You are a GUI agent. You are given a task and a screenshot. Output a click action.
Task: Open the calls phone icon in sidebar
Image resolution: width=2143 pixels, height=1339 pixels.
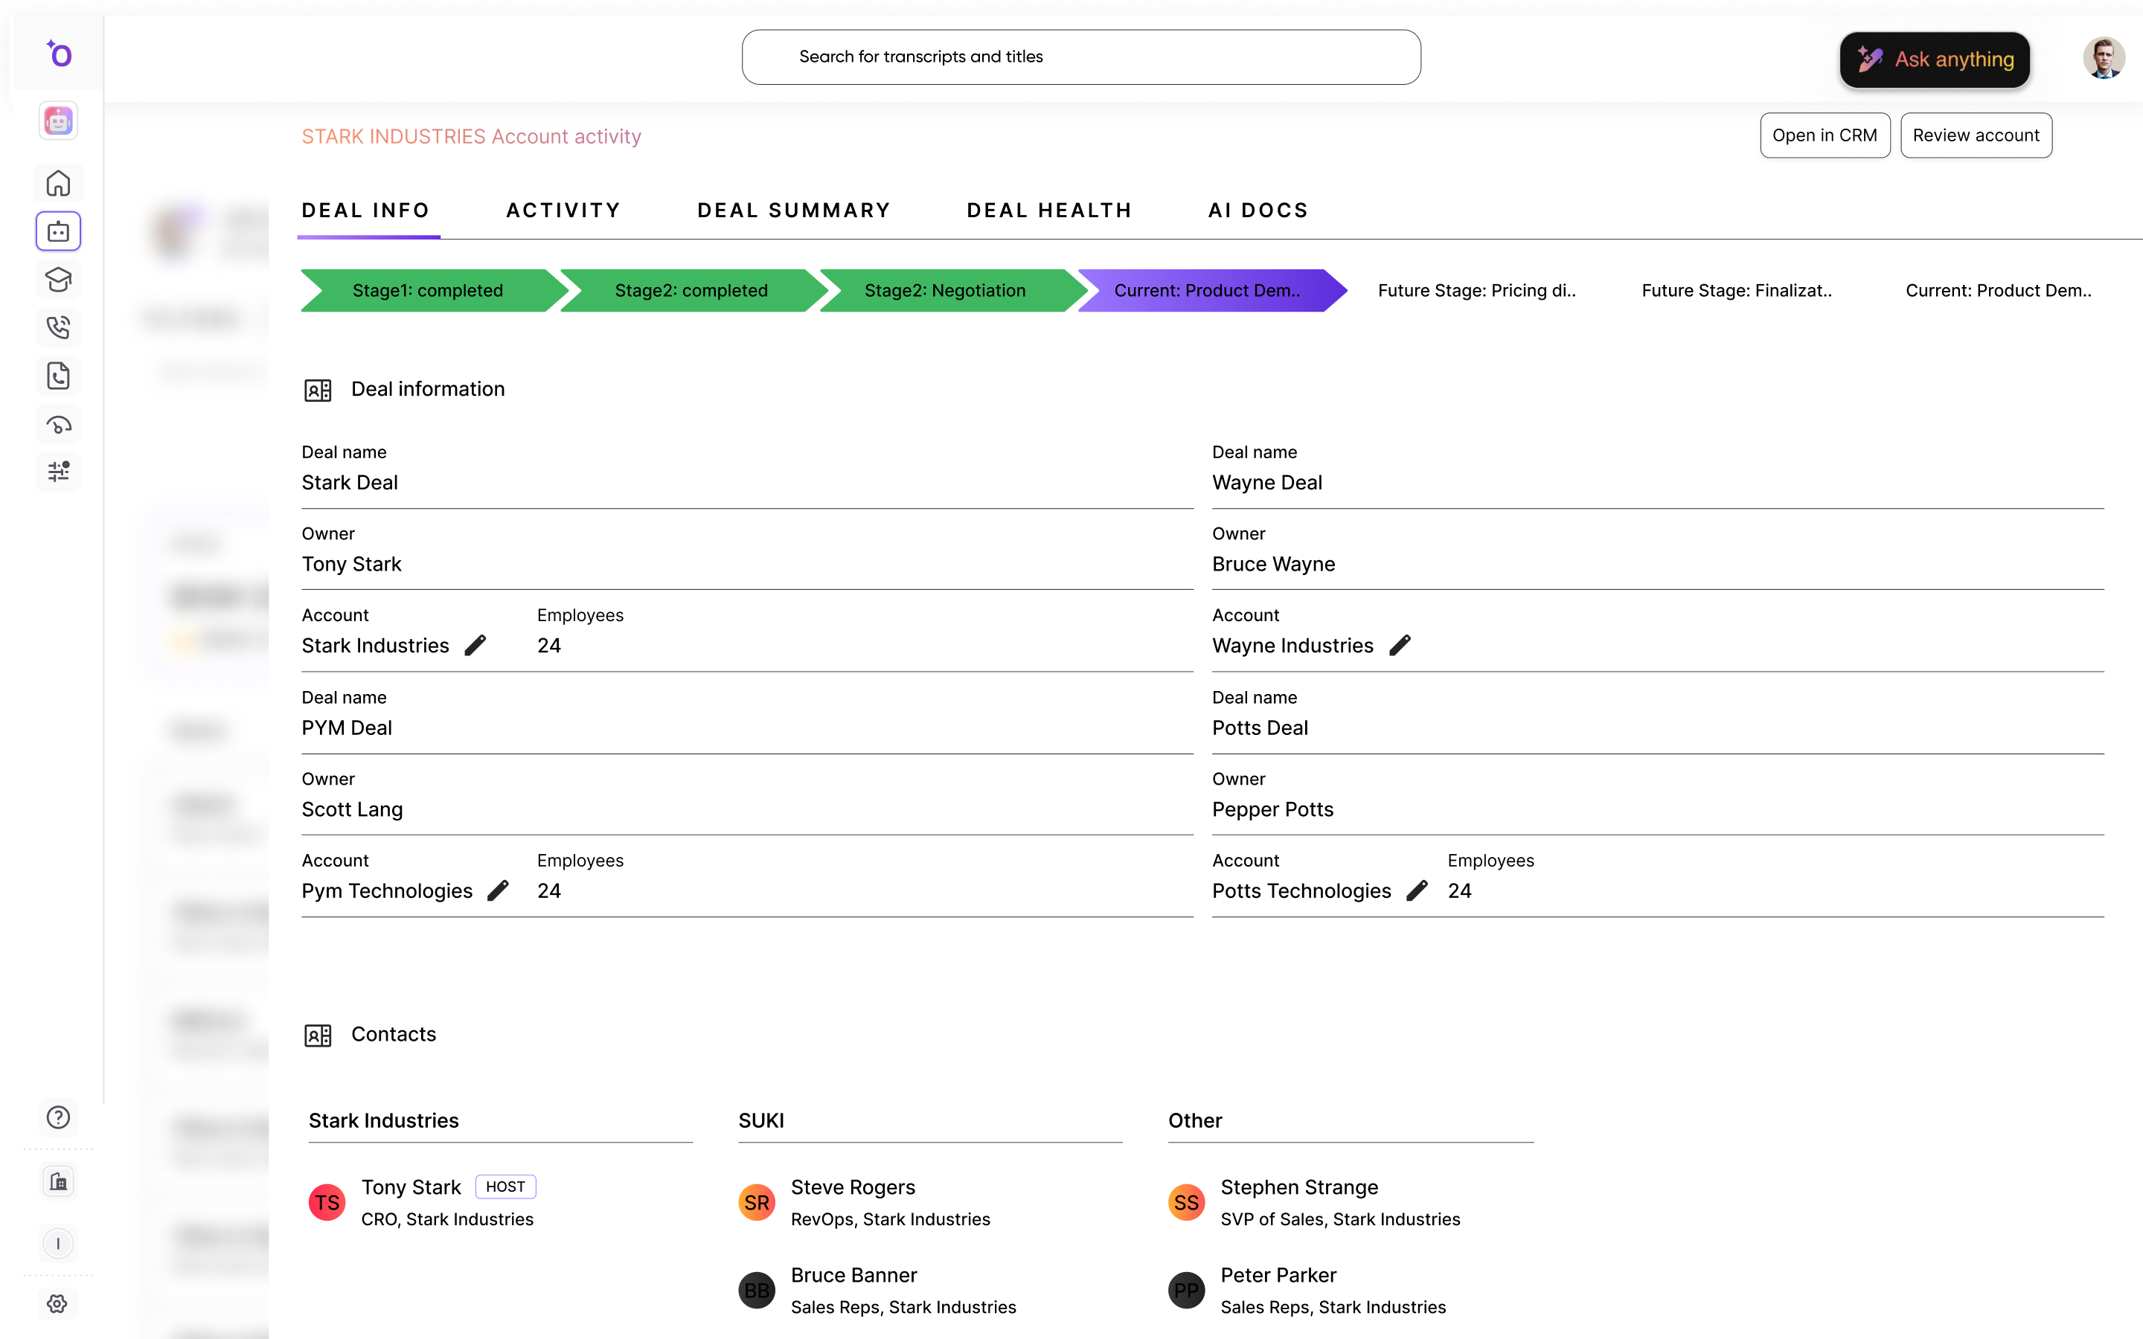57,327
